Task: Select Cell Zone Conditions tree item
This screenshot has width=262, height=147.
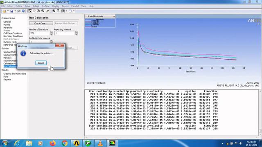Action: point(13,33)
